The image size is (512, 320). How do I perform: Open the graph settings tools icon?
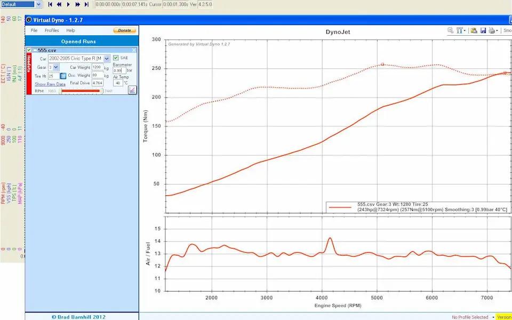tap(459, 30)
